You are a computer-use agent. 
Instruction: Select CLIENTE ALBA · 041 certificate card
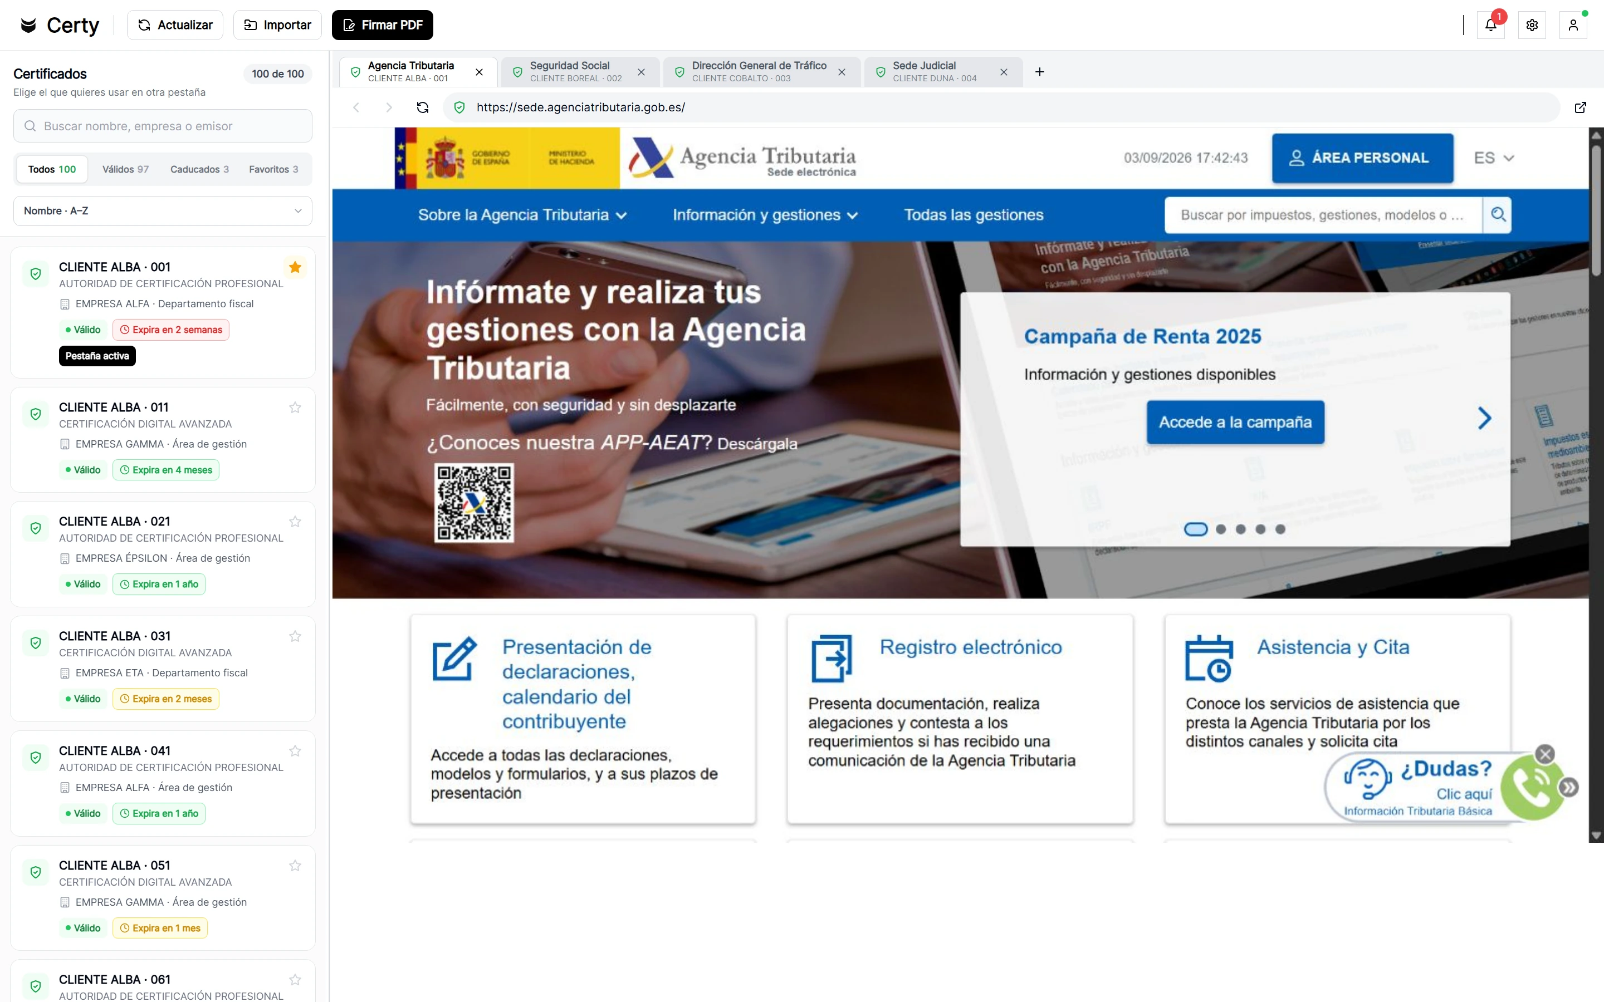click(163, 783)
